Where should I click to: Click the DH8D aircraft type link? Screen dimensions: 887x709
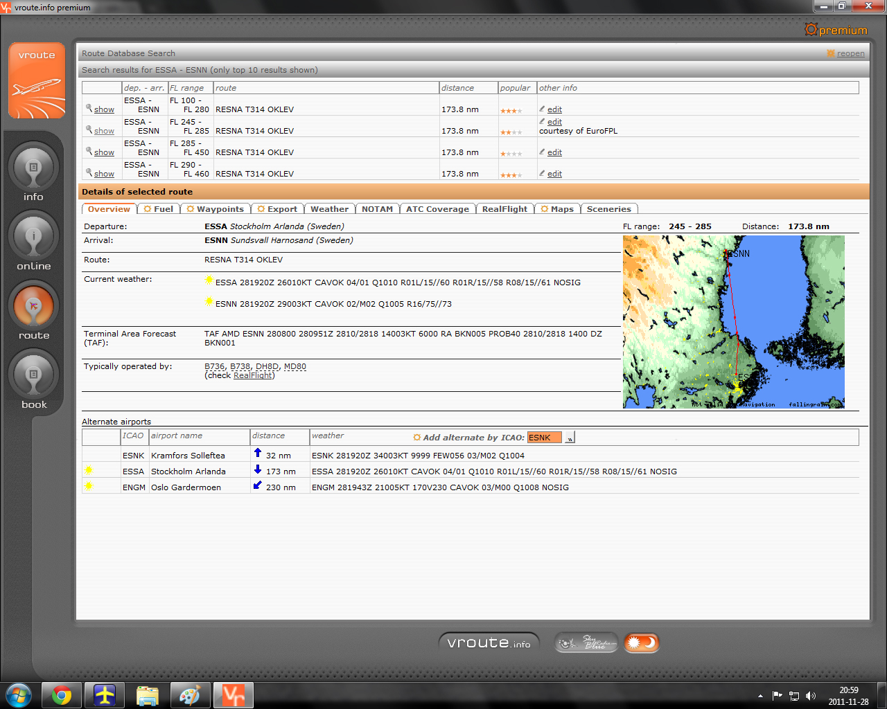pyautogui.click(x=267, y=366)
